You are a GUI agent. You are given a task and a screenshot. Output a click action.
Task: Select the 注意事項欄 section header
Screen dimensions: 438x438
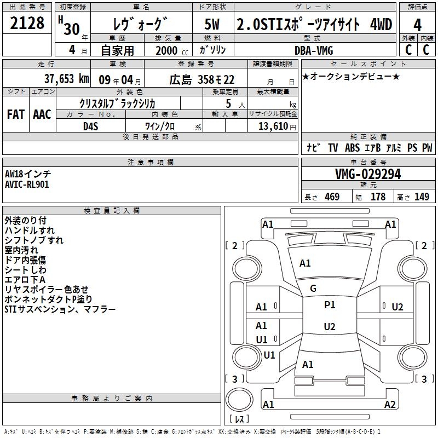pos(151,162)
